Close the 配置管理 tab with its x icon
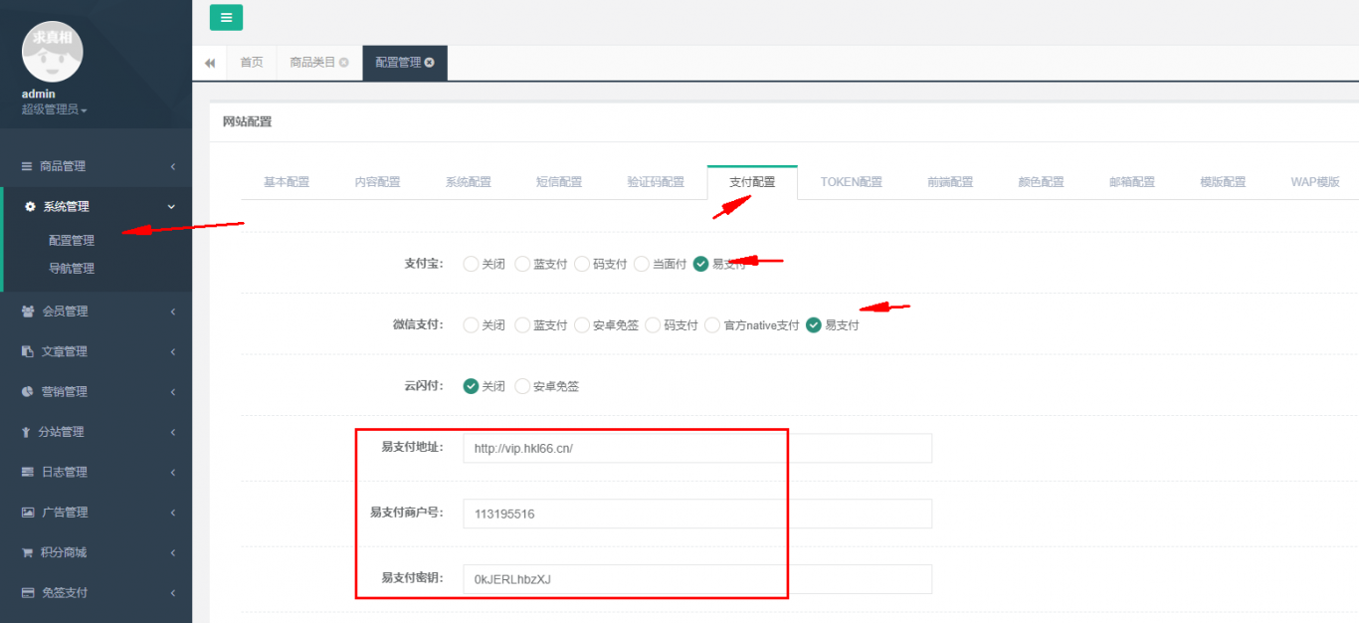Screen dimensions: 1359x623 [430, 63]
